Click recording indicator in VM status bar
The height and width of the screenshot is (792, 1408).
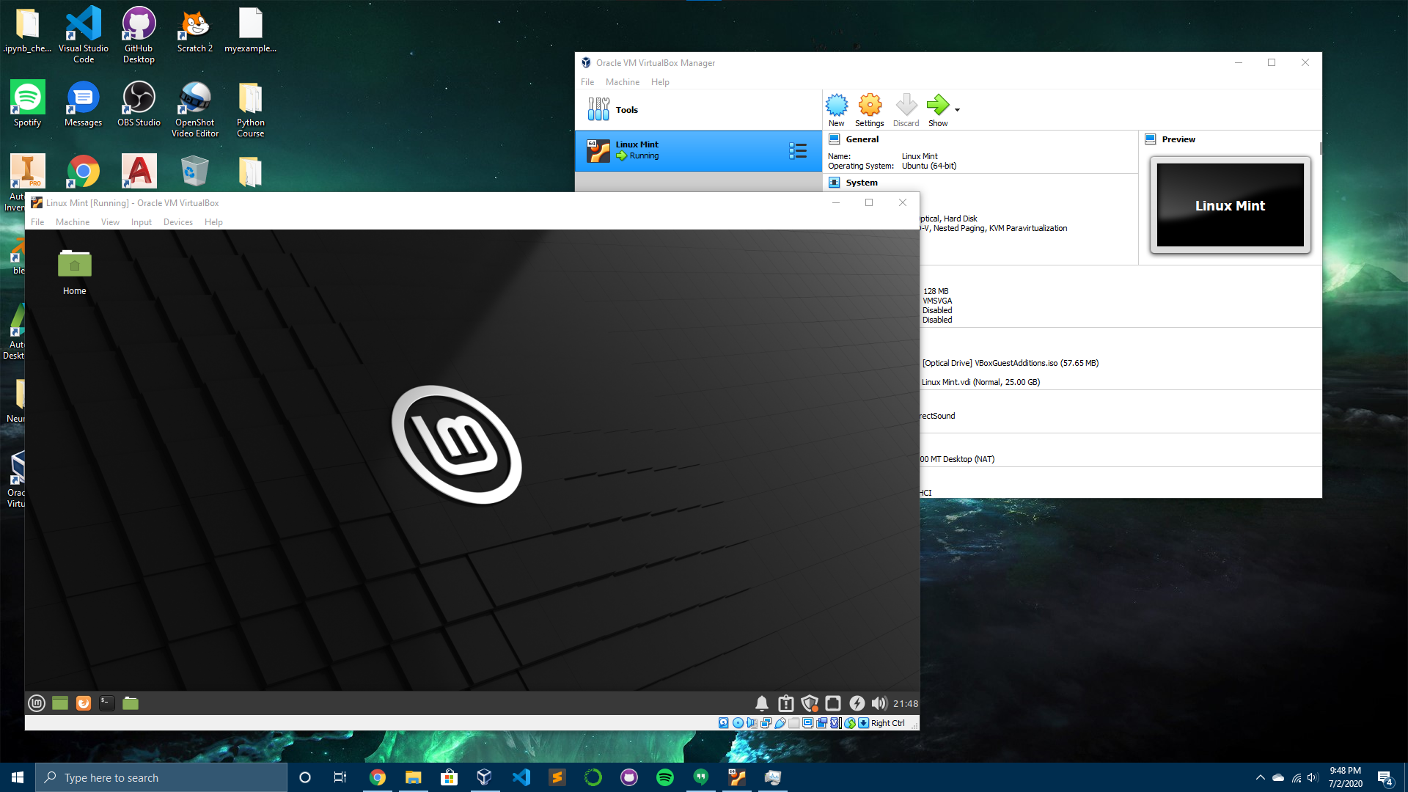[x=822, y=723]
